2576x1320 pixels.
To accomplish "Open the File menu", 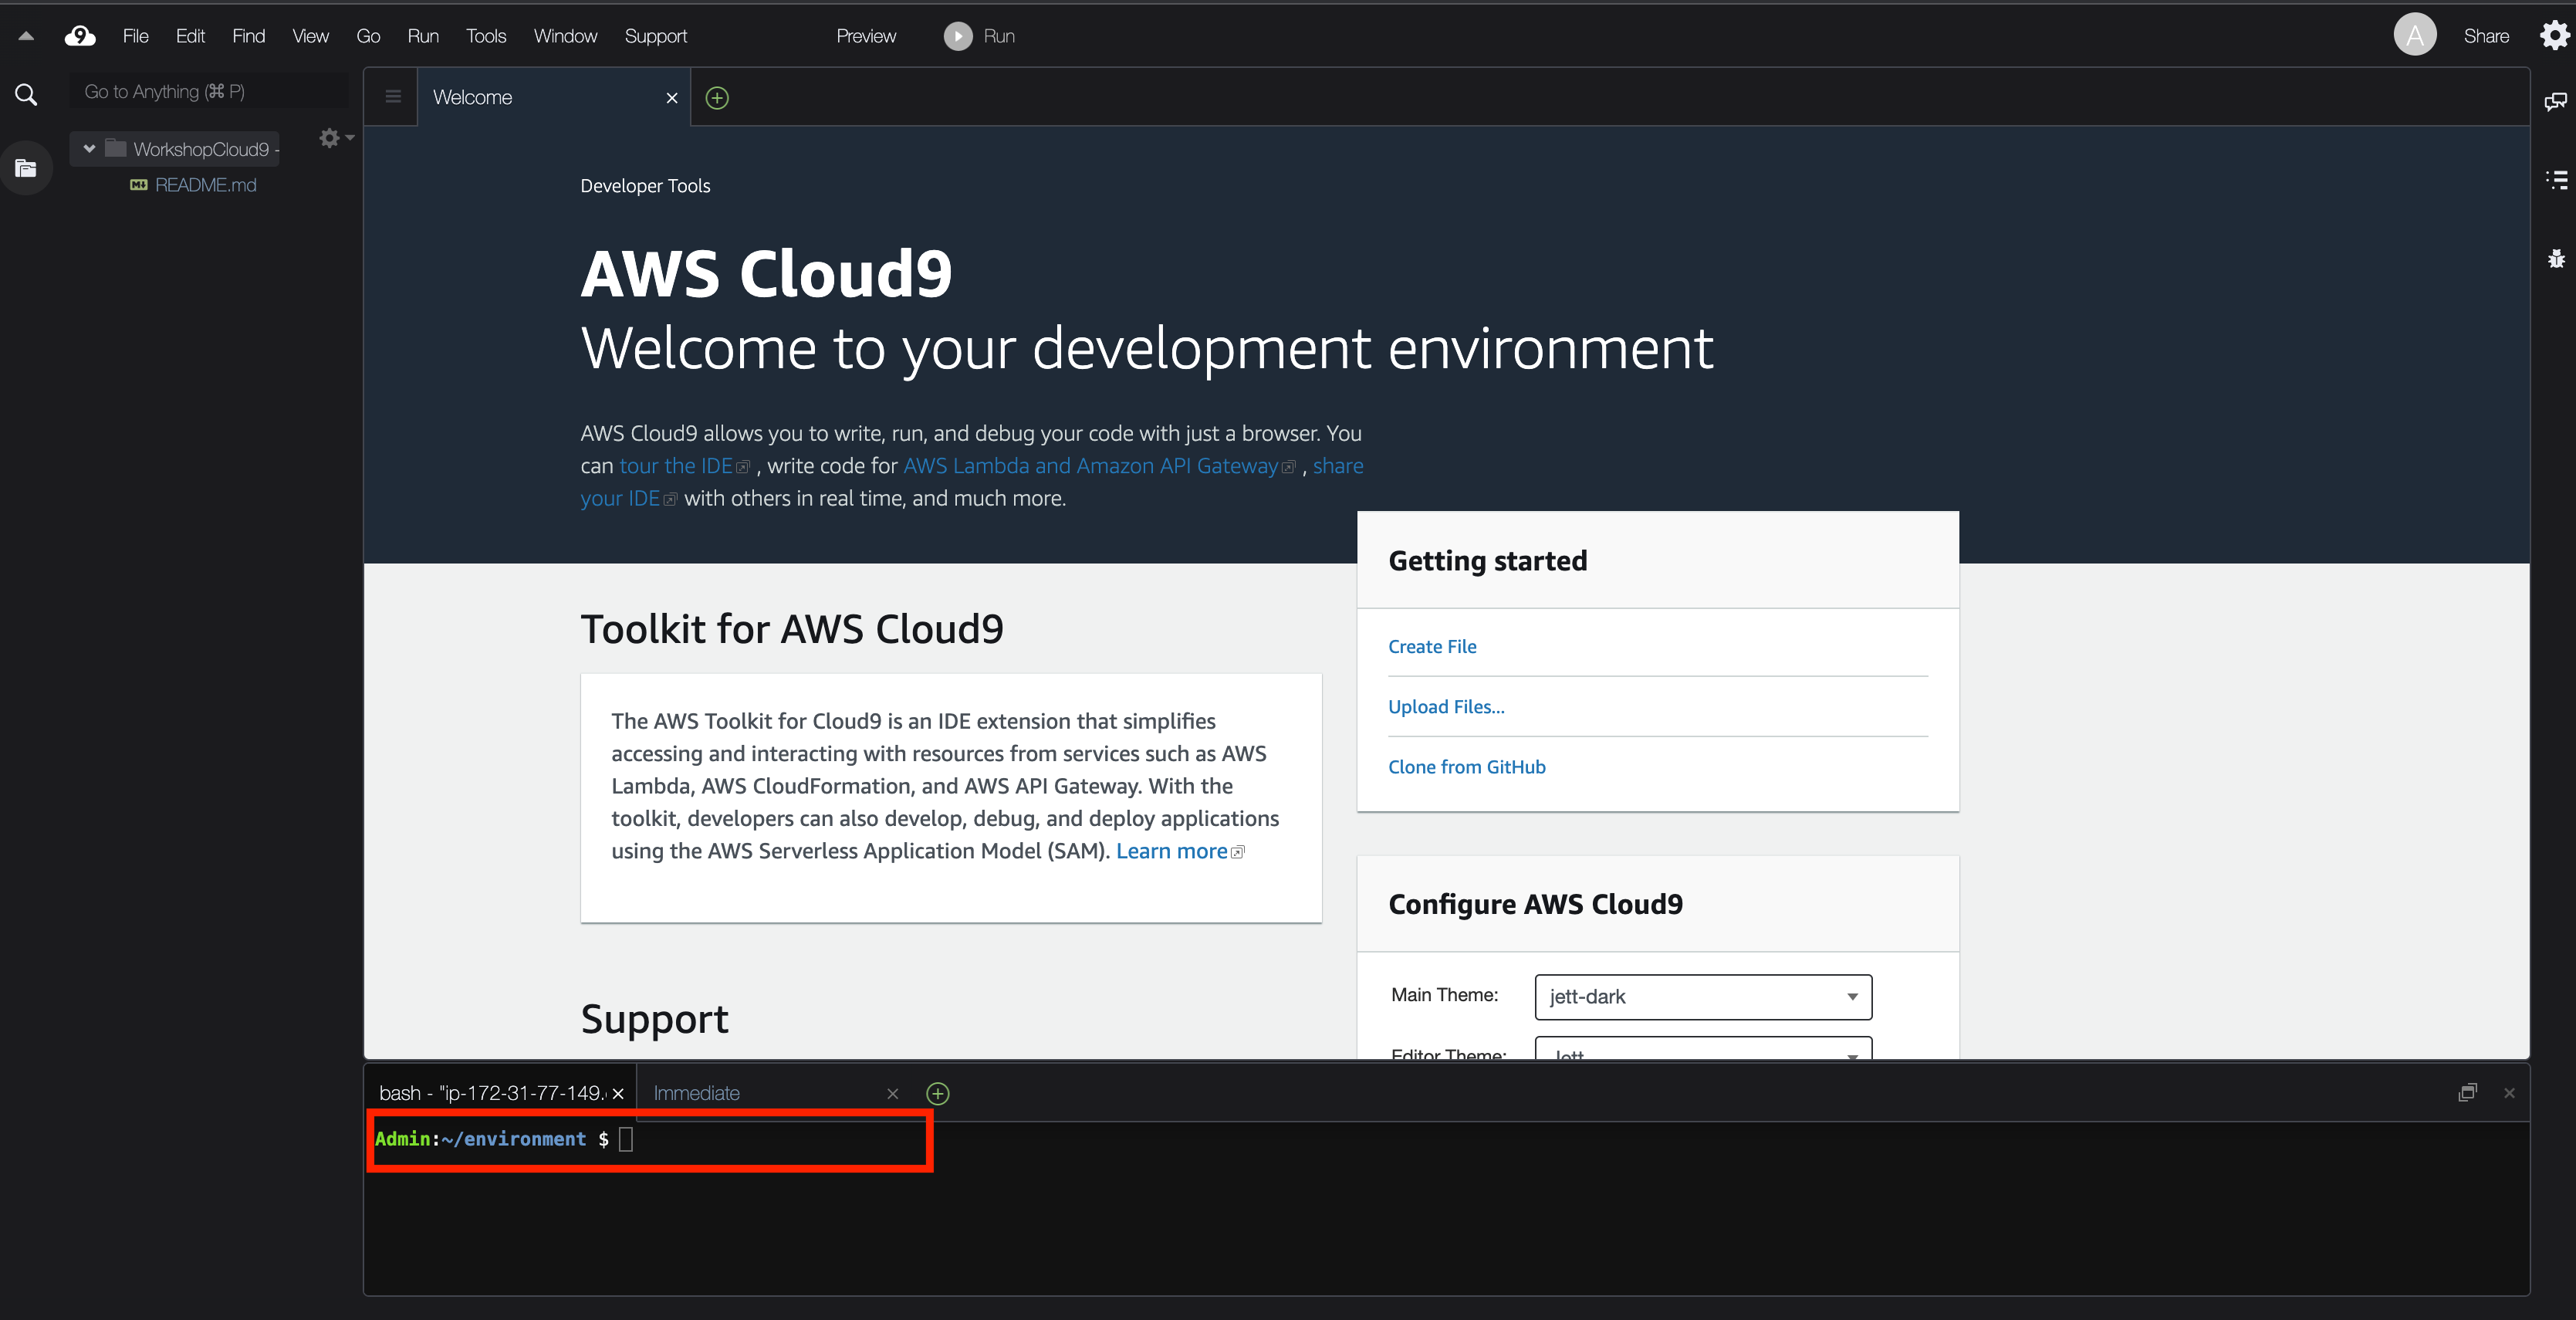I will pos(135,36).
